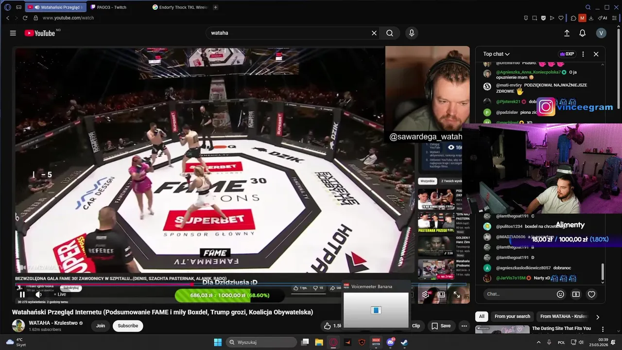Image resolution: width=622 pixels, height=350 pixels.
Task: Open the Windows Start menu
Action: click(x=218, y=342)
